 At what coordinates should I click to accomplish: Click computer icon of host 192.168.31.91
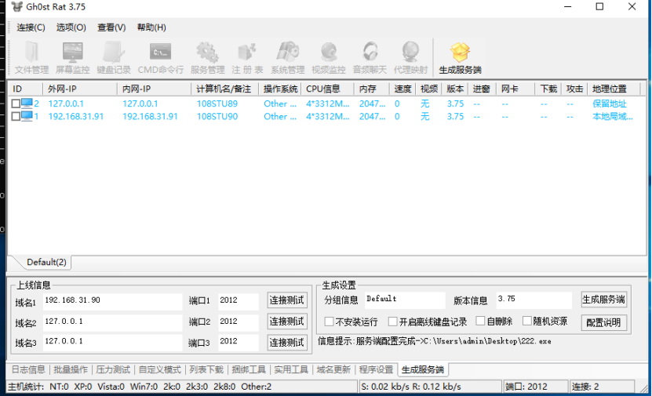[x=27, y=116]
